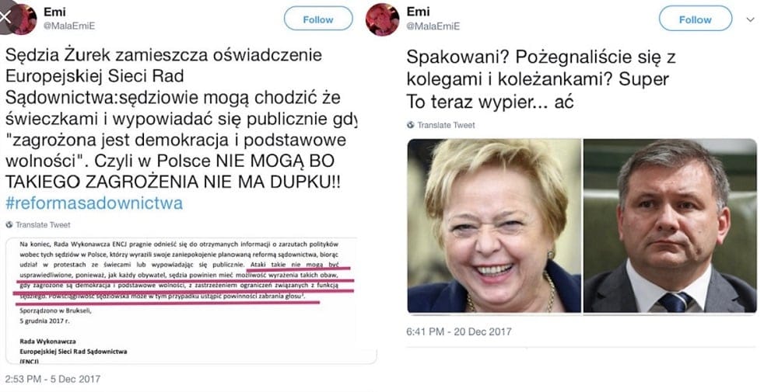Screen dimensions: 778x392
Task: Open the 2:53 PM - 5 Dec 2017 timestamp
Action: click(x=53, y=379)
